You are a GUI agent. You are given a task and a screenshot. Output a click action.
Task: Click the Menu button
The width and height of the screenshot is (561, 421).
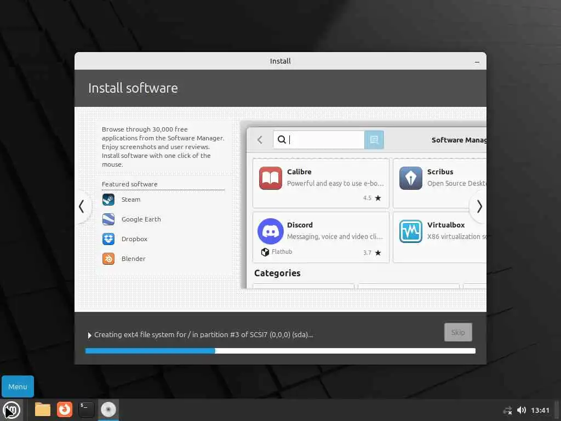pyautogui.click(x=18, y=386)
